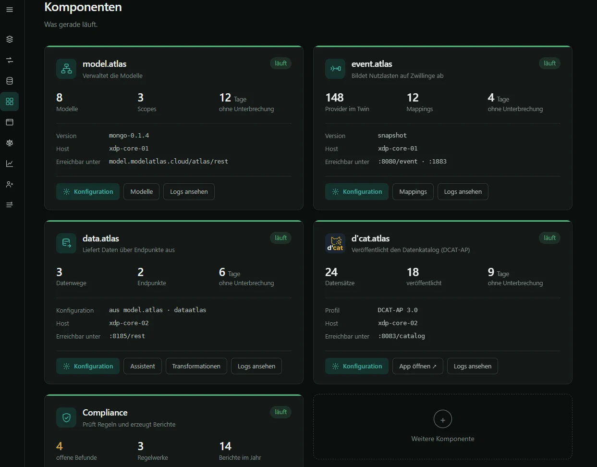The height and width of the screenshot is (467, 597).
Task: Open the list settings sidebar icon
Action: (10, 205)
